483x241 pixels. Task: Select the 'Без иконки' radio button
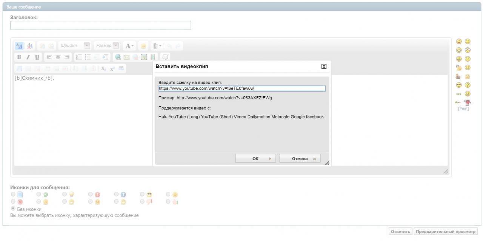[x=13, y=209]
